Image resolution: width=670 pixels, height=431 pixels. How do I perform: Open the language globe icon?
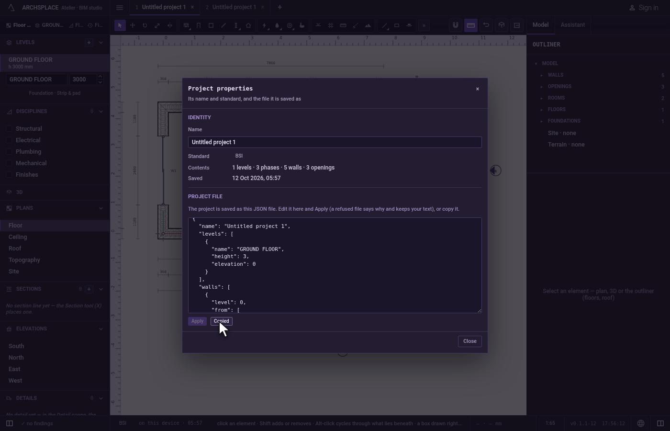[641, 423]
